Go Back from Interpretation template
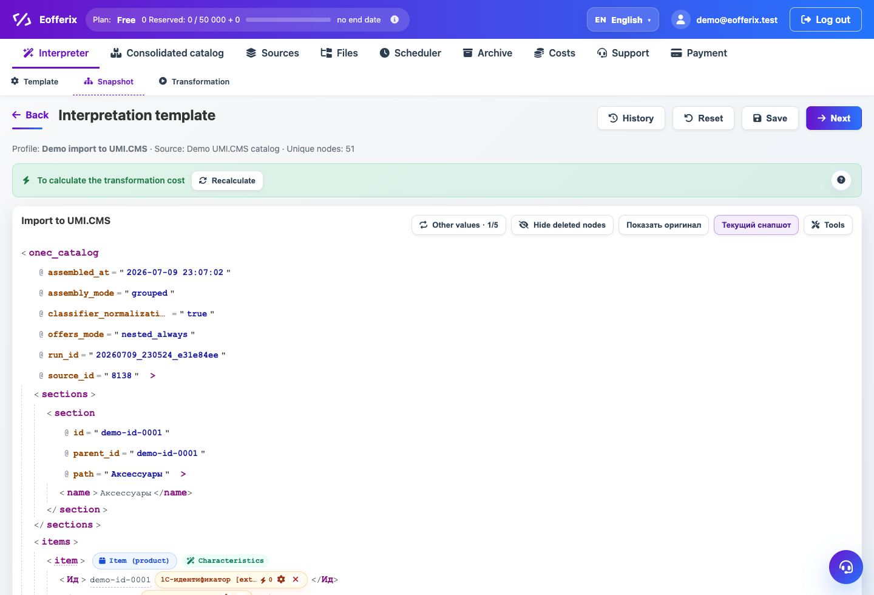This screenshot has height=595, width=874. point(30,115)
